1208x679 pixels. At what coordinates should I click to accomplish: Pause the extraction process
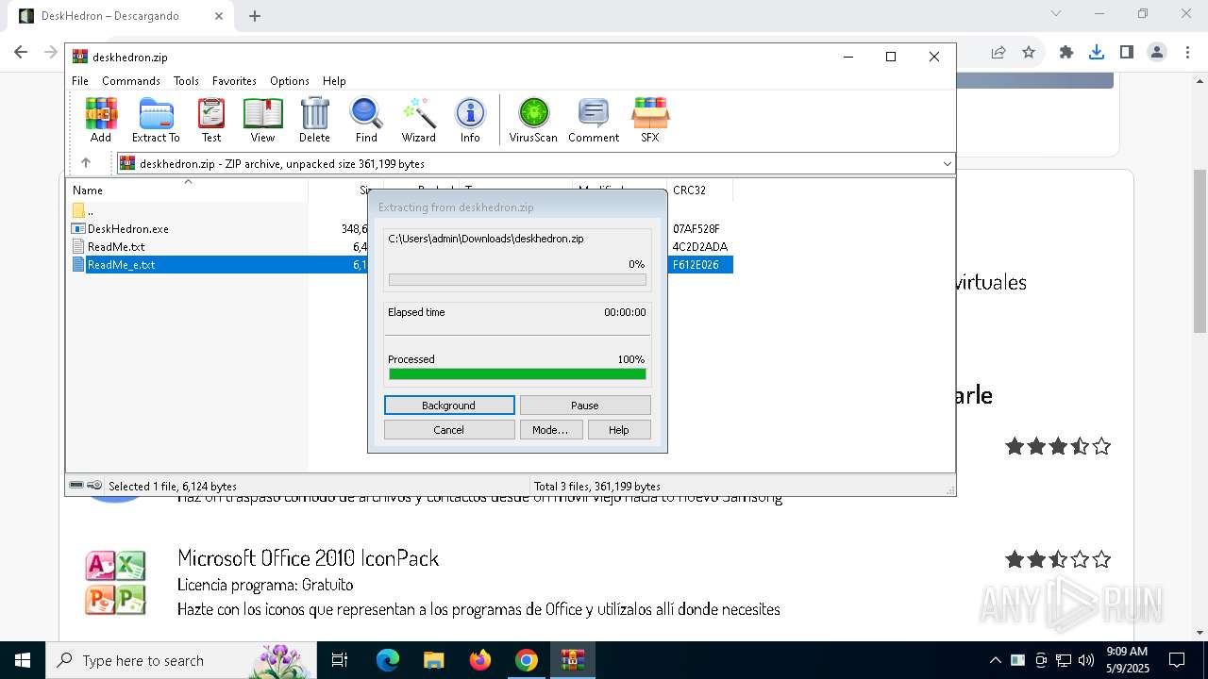point(585,406)
